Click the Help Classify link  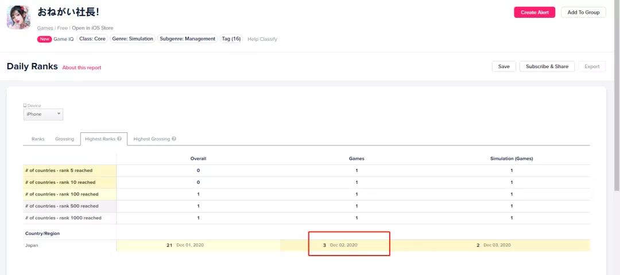[262, 39]
